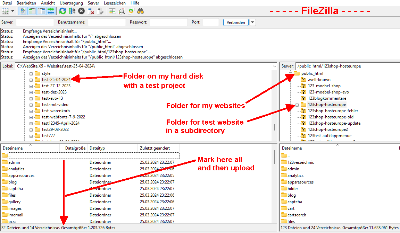
Task: Open the Site Manager icon
Action: 5,11
